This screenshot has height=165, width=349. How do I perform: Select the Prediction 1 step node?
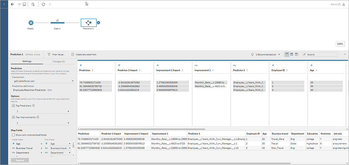click(x=89, y=23)
